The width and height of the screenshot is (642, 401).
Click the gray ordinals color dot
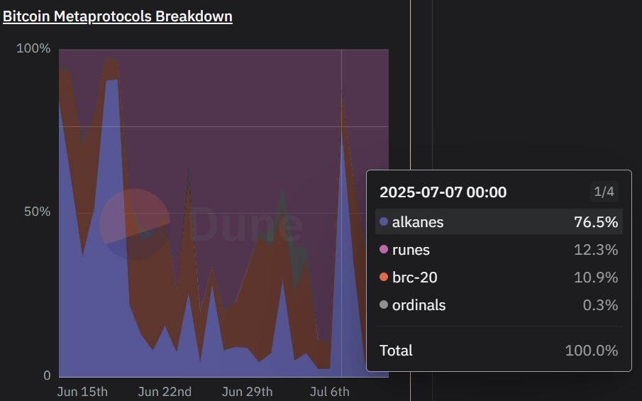click(x=384, y=304)
